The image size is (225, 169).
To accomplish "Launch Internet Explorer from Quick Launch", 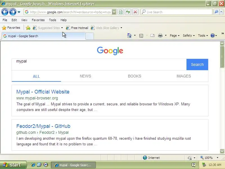I will [x=33, y=165].
